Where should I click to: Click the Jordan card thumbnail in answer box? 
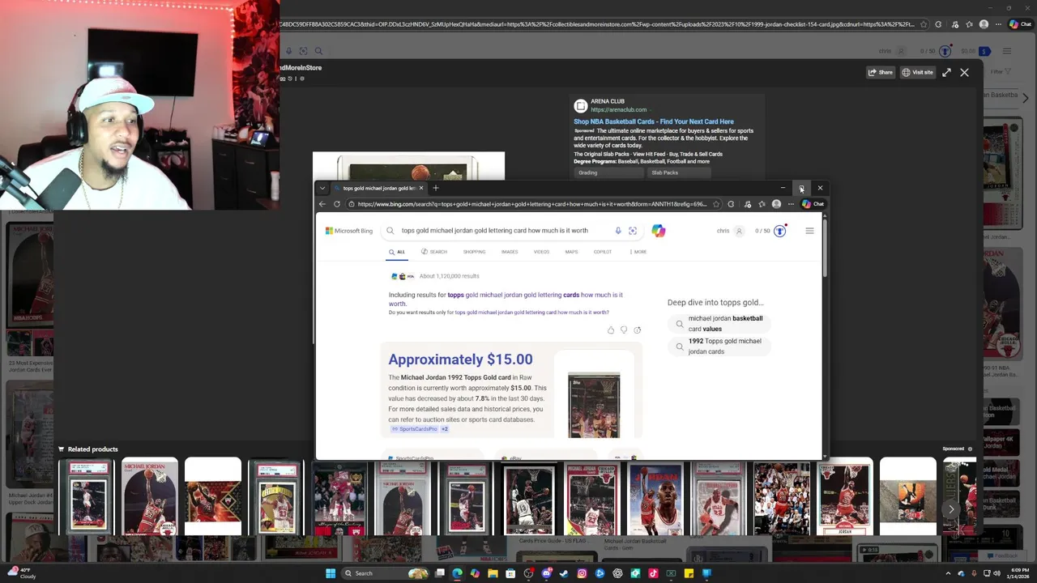pos(594,405)
